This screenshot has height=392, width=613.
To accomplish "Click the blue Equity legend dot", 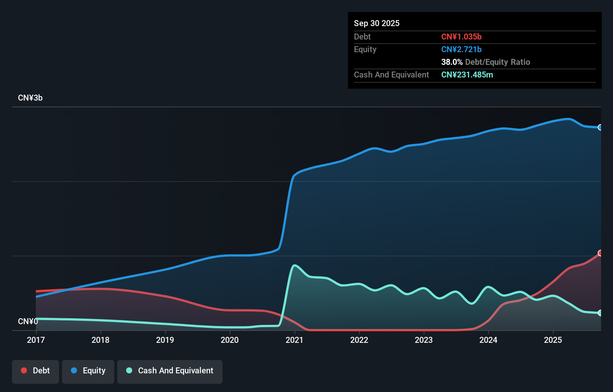I will coord(74,370).
